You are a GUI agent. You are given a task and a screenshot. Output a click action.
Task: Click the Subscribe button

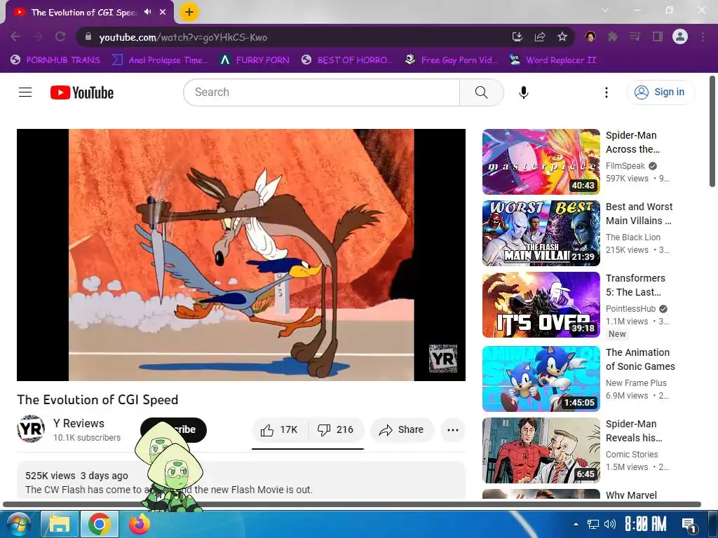tap(173, 429)
